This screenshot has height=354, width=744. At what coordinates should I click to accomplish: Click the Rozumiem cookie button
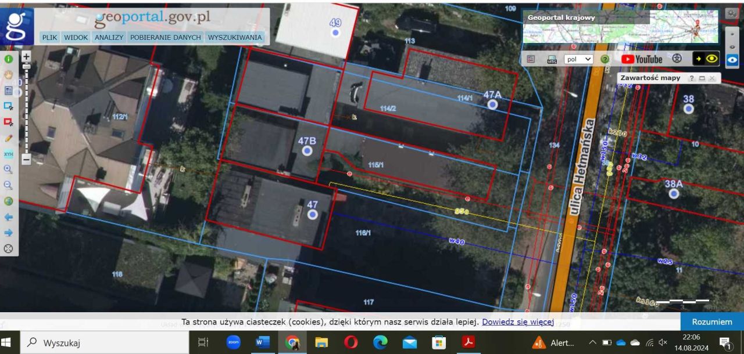point(712,322)
